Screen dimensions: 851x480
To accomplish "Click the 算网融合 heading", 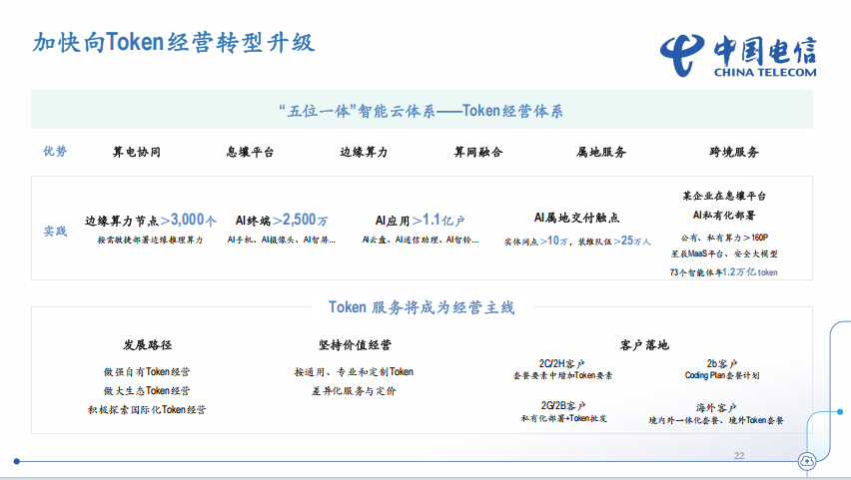I will point(478,153).
